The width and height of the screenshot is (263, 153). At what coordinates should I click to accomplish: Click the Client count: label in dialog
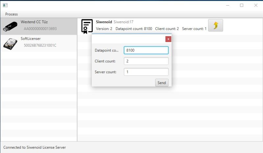(105, 61)
